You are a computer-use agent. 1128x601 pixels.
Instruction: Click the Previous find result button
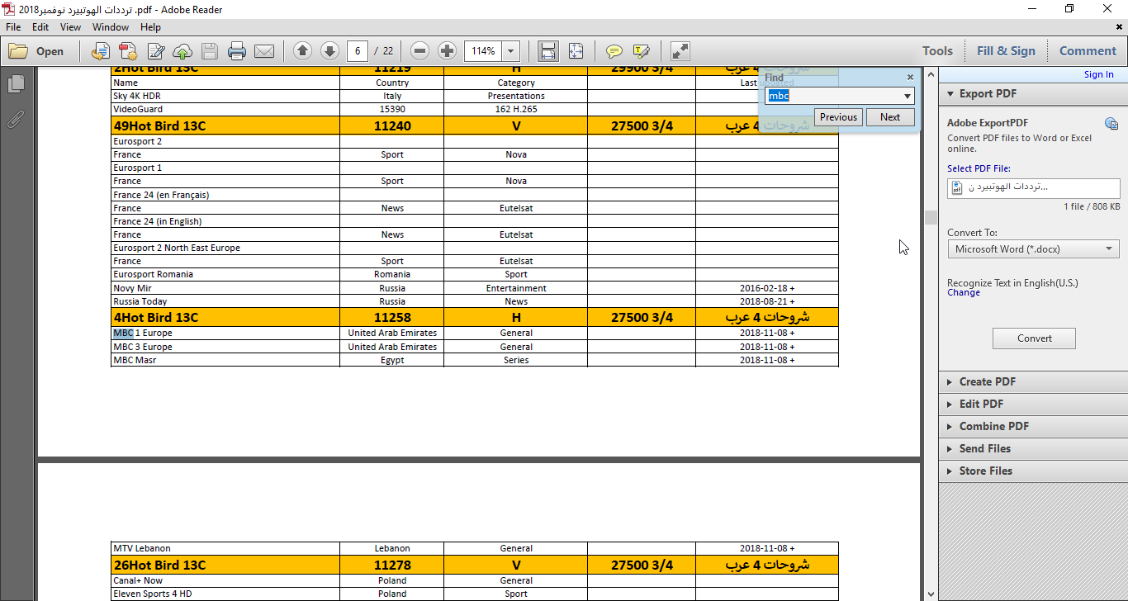tap(838, 117)
